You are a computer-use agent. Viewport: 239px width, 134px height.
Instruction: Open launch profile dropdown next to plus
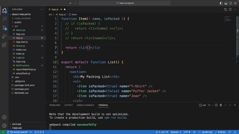(212, 105)
